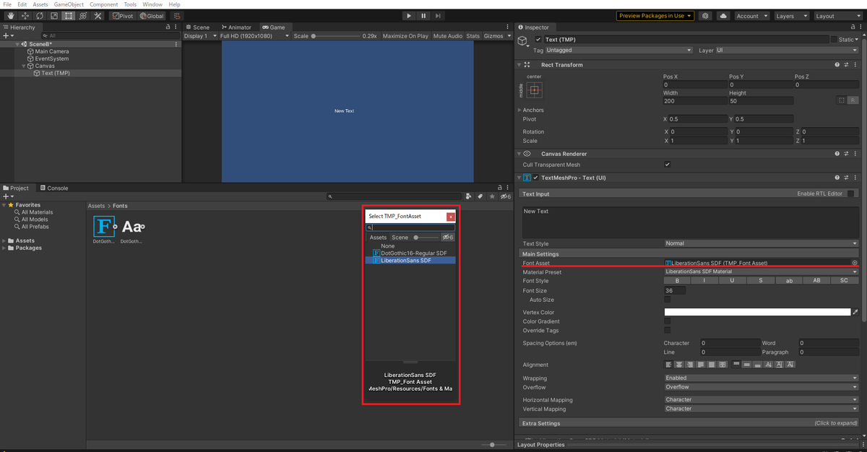Toggle Underline font style button

[733, 281]
